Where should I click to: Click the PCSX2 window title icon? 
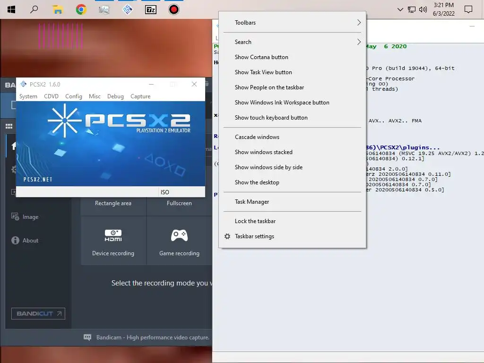tap(24, 84)
